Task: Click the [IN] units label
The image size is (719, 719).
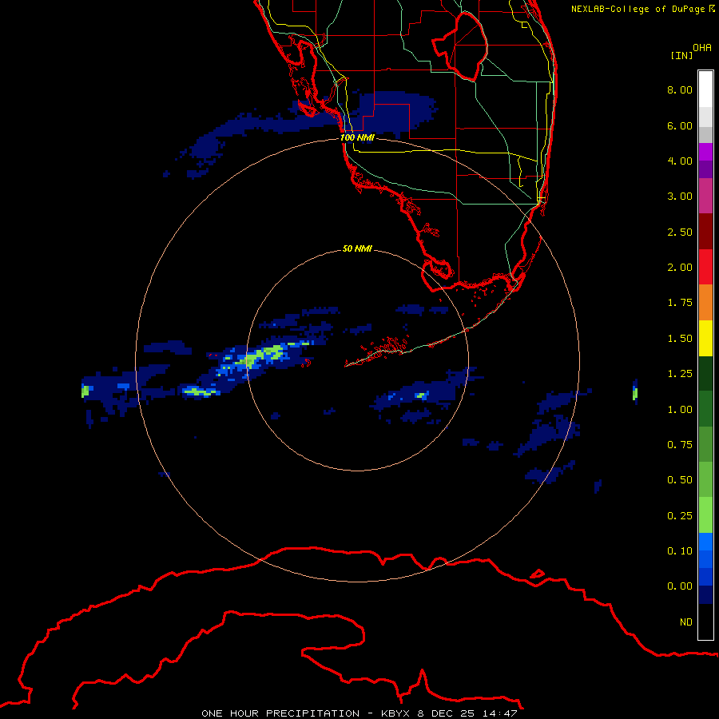Action: 681,55
